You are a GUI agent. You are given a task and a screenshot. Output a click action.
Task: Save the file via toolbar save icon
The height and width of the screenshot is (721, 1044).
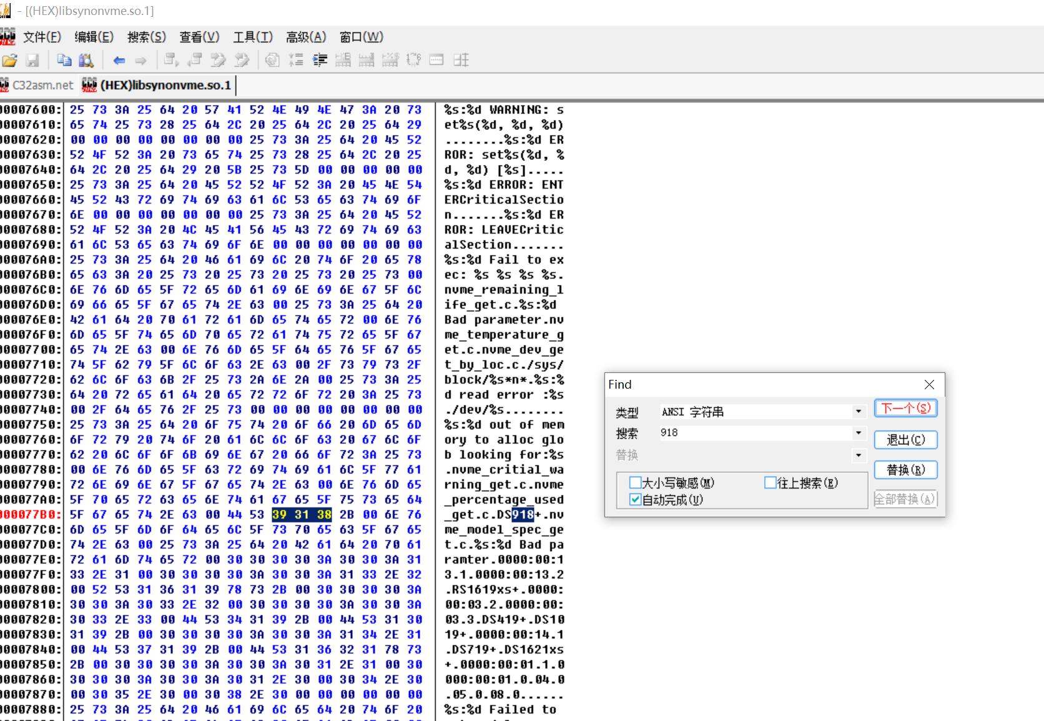click(32, 60)
